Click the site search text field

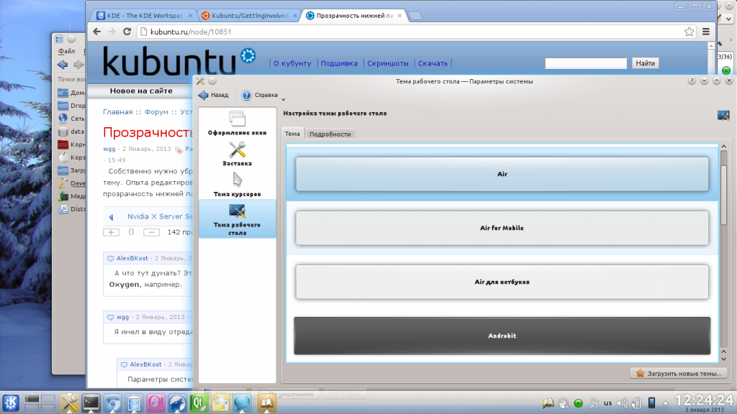[586, 63]
